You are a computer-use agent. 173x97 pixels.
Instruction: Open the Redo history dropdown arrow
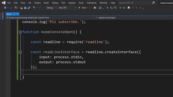click(x=43, y=8)
